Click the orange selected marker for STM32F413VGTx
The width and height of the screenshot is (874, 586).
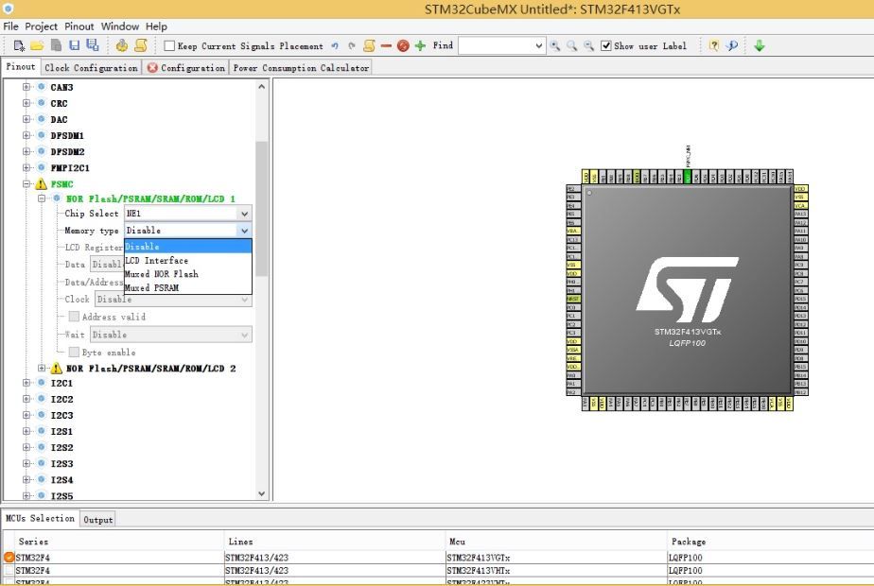9,557
